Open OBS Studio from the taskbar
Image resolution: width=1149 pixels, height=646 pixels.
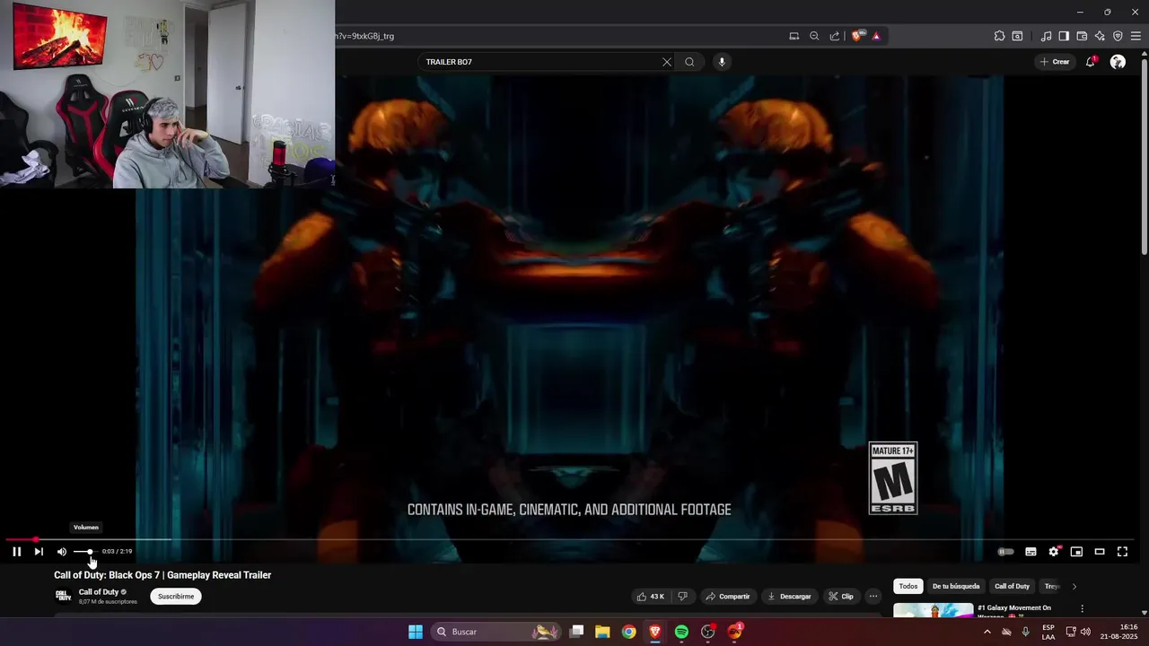pyautogui.click(x=707, y=632)
